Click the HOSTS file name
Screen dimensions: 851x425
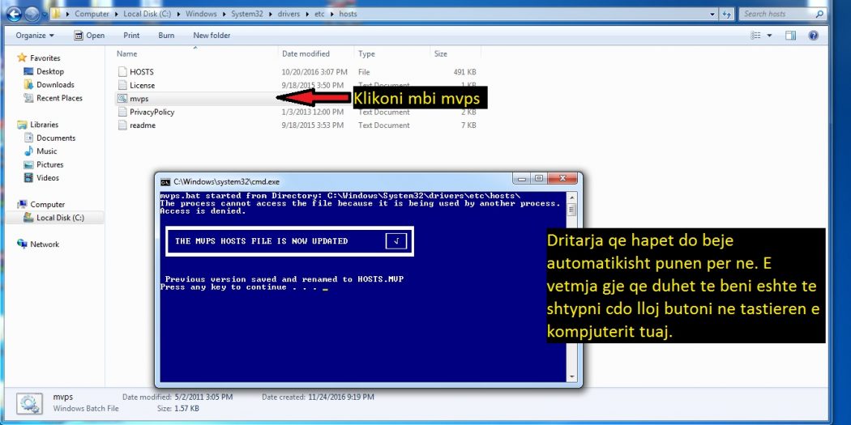(142, 72)
